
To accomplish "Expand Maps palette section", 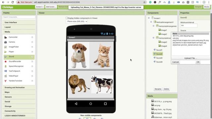I will click(x=19, y=92).
